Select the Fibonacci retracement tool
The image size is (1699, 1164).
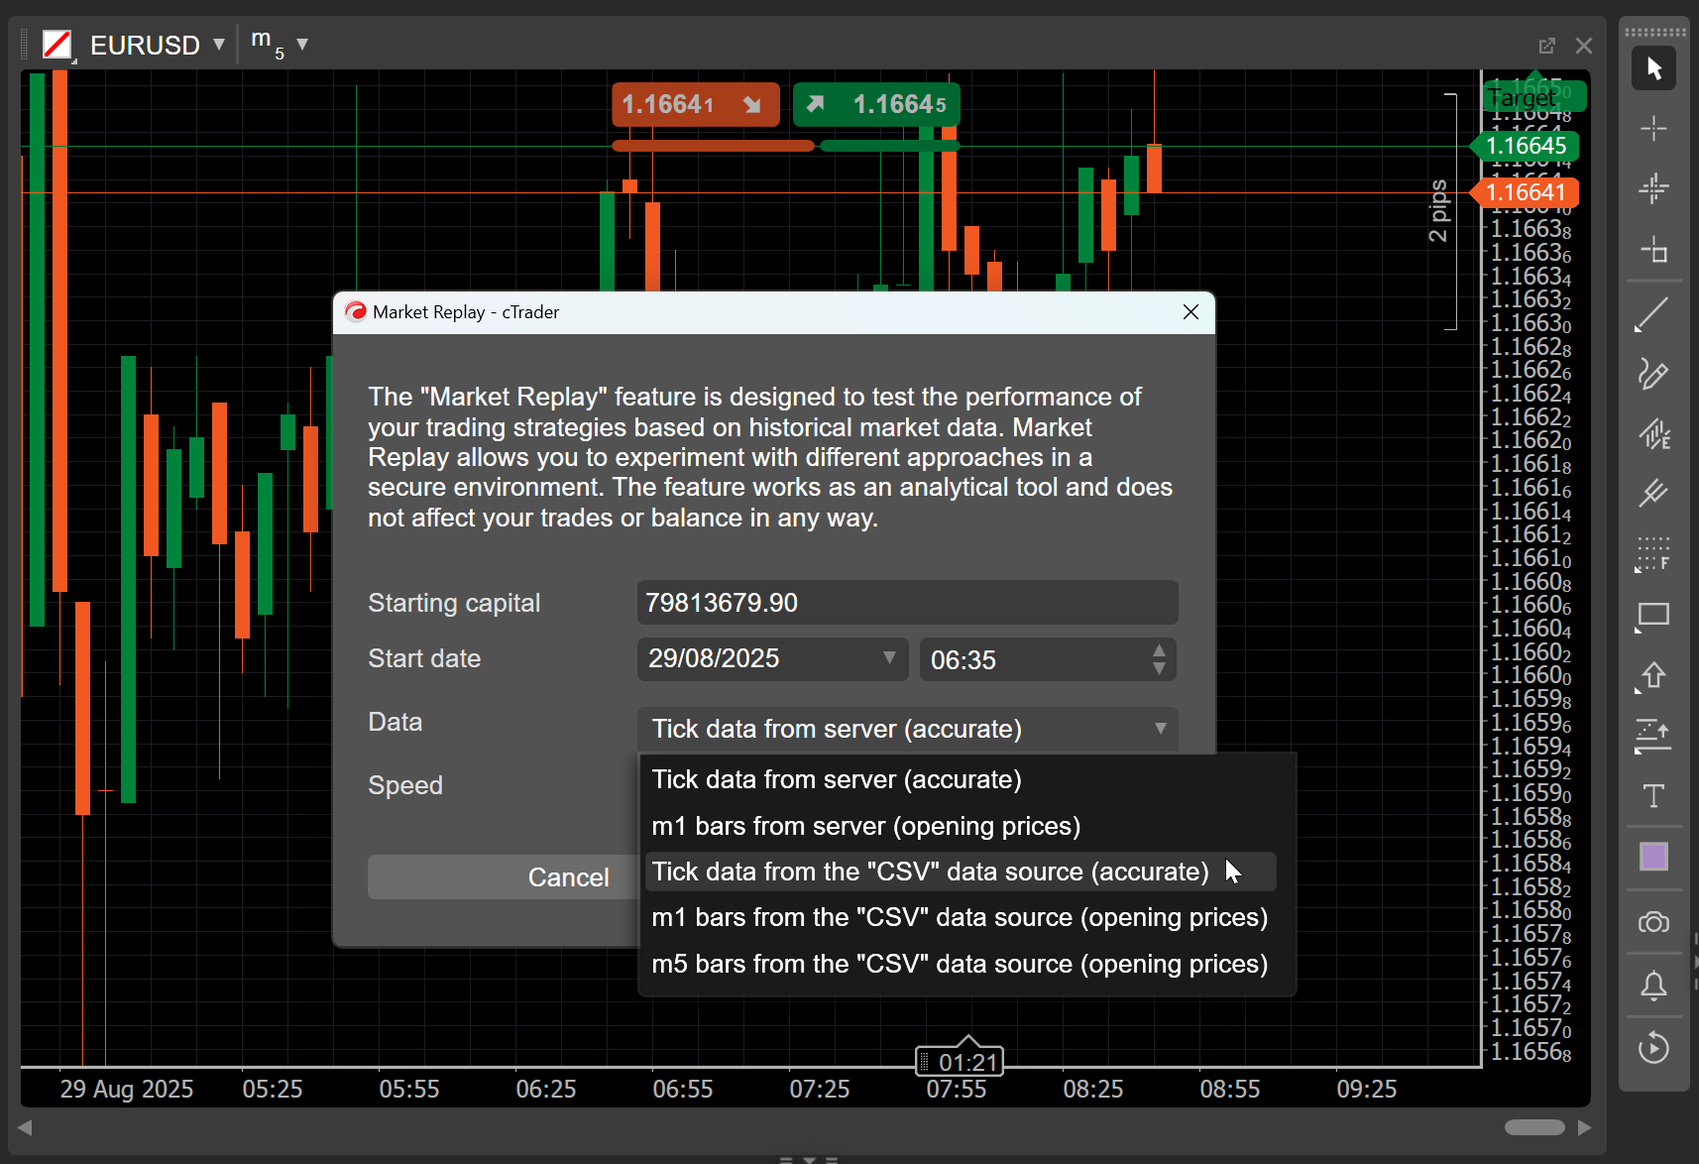[x=1652, y=554]
